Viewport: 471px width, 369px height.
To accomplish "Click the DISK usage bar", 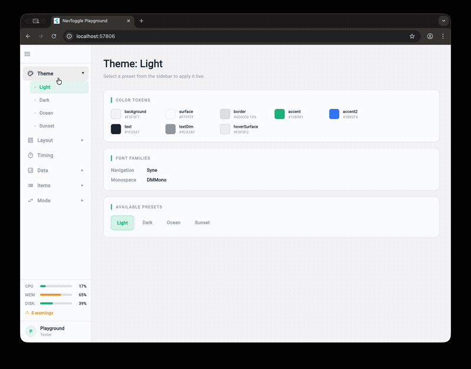I will tap(56, 303).
